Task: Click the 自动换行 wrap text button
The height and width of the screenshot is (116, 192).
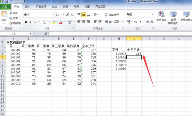Action: pos(112,15)
